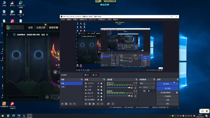The height and width of the screenshot is (118, 210).
Task: Open source filters (滤镜) button above docks
Action: pos(95,75)
